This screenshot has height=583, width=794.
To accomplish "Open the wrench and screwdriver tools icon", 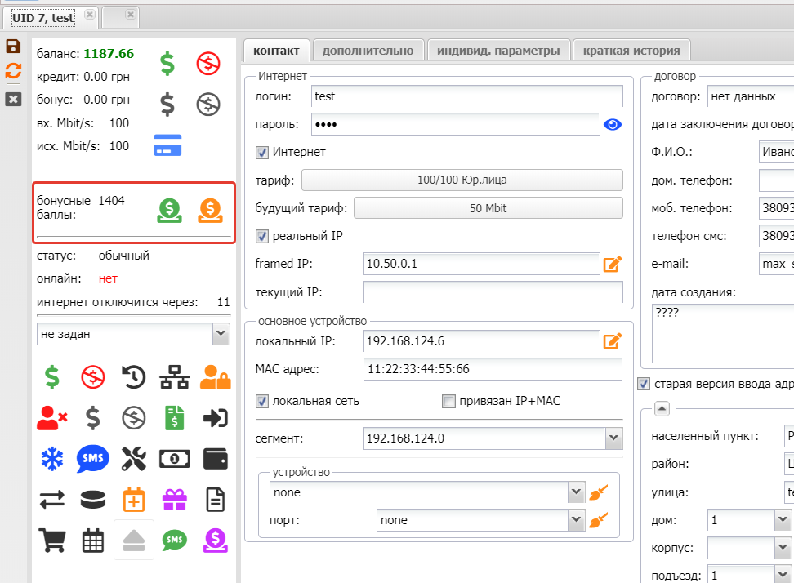I will (x=134, y=459).
